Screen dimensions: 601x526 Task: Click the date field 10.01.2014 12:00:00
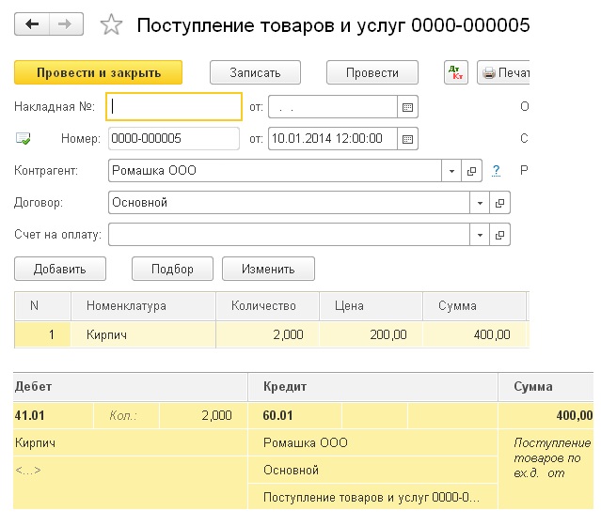pos(333,139)
